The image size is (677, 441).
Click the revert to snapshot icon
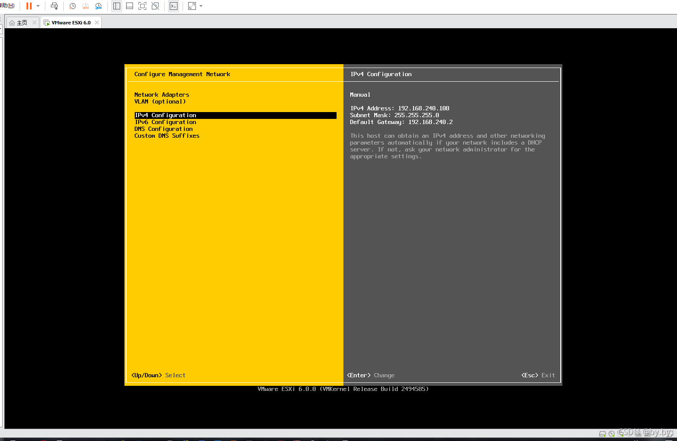[x=86, y=6]
